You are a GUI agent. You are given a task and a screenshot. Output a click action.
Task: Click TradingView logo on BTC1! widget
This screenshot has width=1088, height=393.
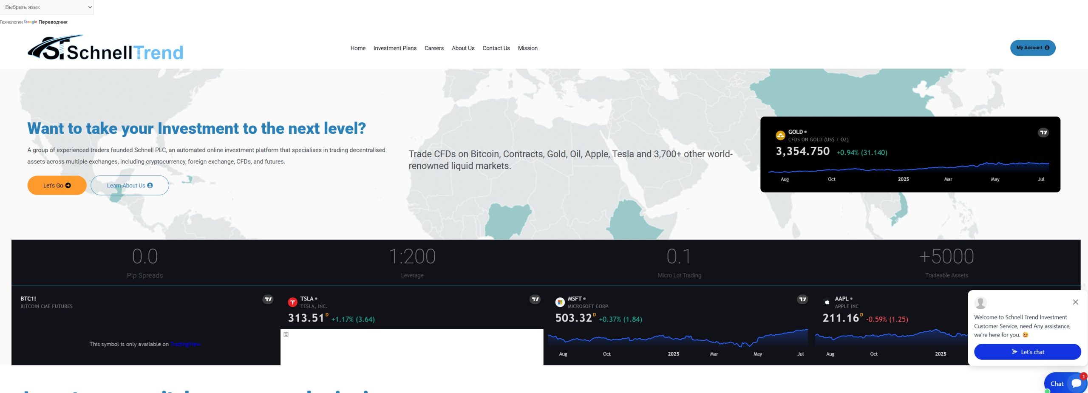tap(268, 300)
